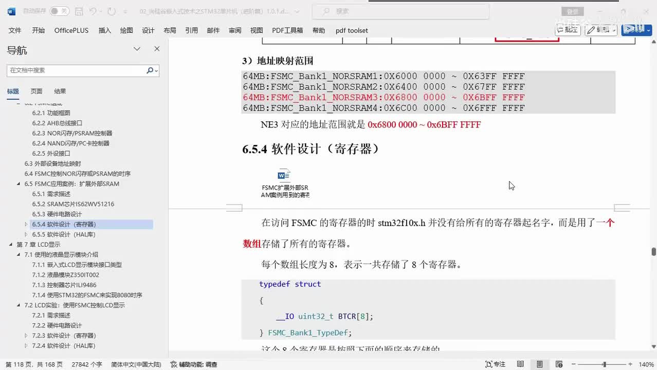Expand the 7.2.3 软件设计（寄存器）heading

[26, 336]
